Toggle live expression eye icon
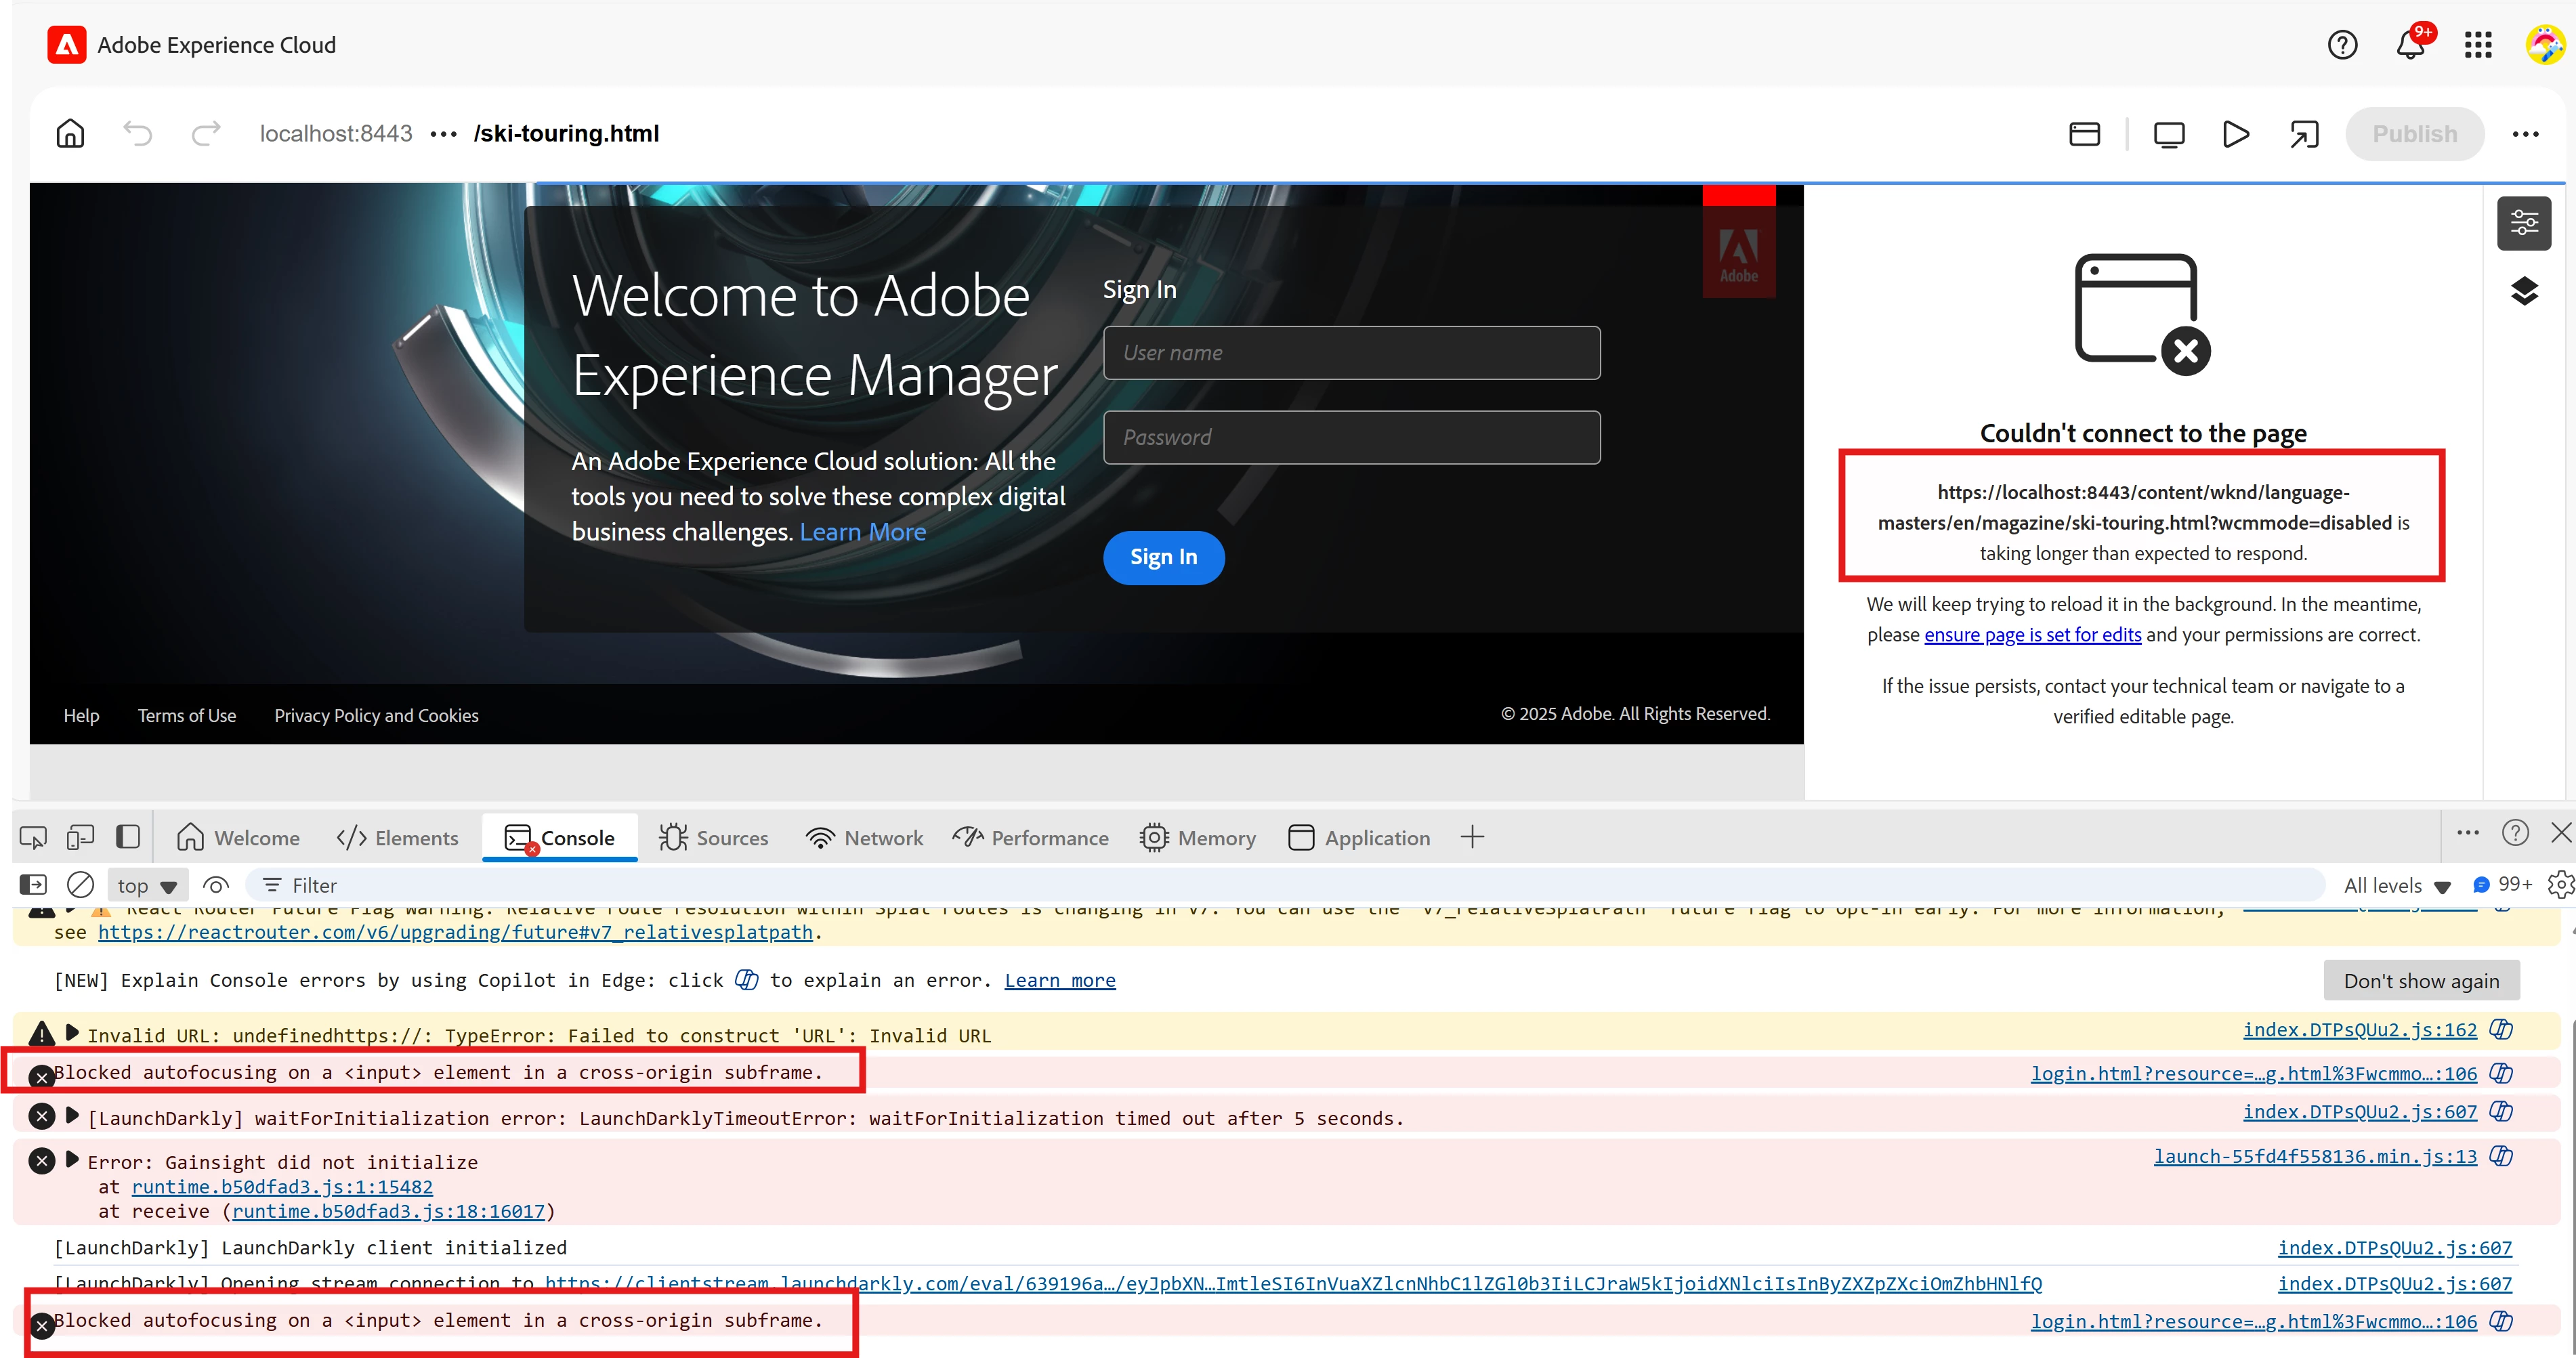The height and width of the screenshot is (1358, 2576). click(x=216, y=885)
